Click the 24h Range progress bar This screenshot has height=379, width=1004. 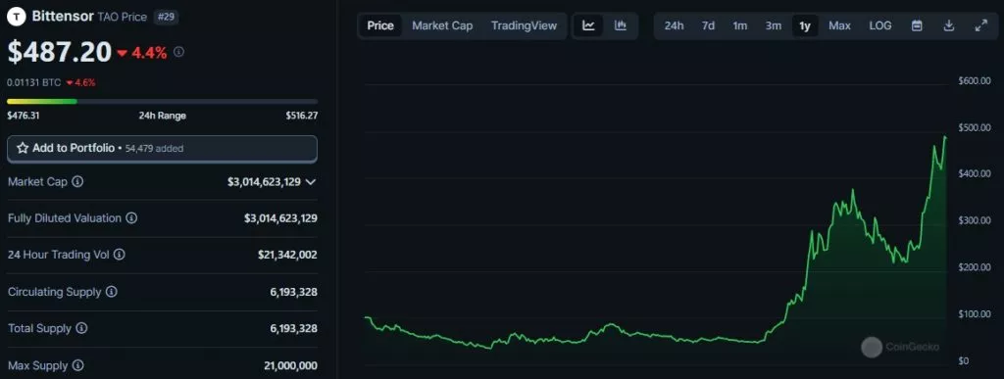162,101
